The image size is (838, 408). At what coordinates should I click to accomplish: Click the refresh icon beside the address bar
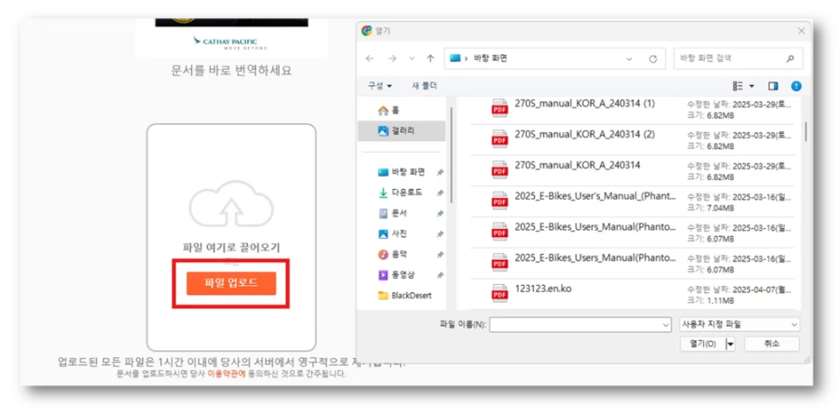(652, 59)
